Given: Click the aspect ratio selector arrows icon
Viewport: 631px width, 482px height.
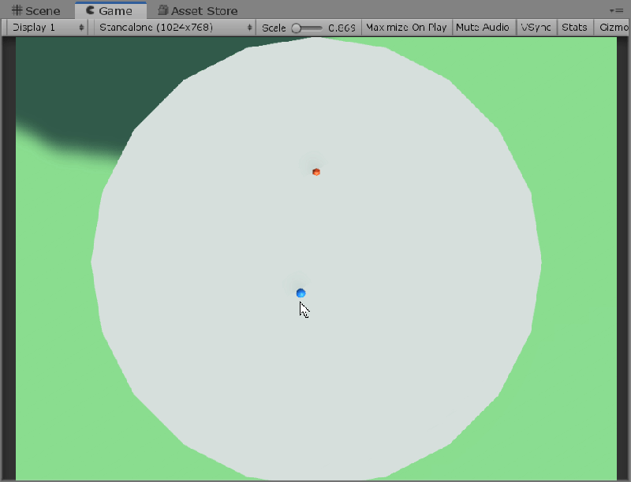Looking at the screenshot, I should coord(250,27).
